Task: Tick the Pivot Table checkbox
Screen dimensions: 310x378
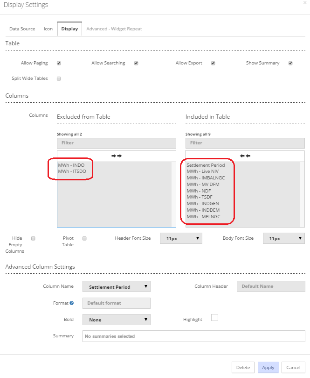Action: pos(84,238)
